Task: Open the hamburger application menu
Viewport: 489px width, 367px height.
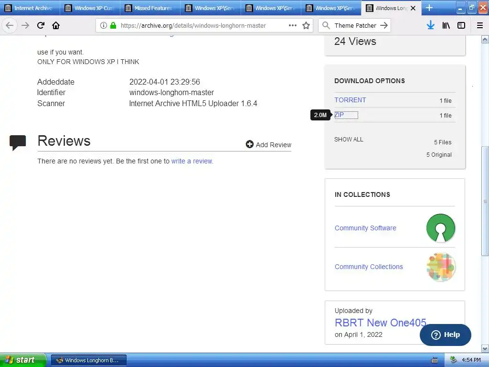Action: pos(480,25)
